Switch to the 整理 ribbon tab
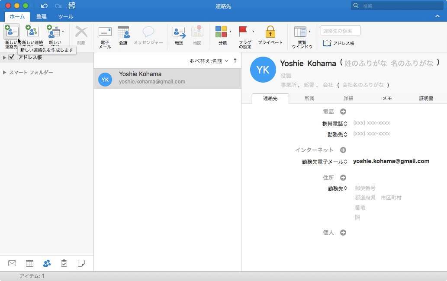The height and width of the screenshot is (281, 447). tap(42, 16)
